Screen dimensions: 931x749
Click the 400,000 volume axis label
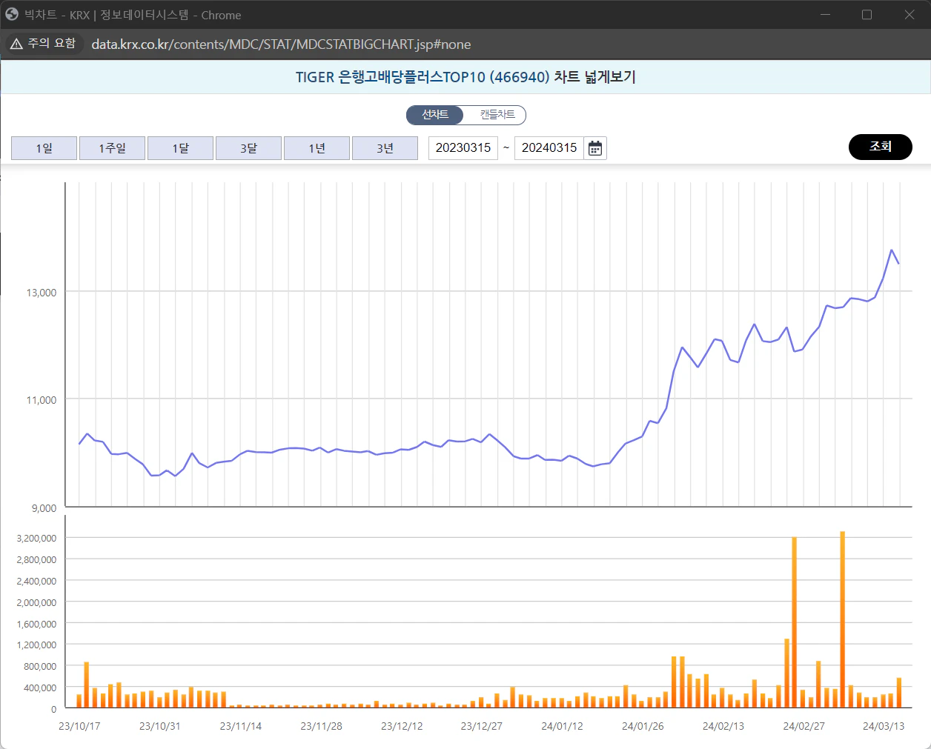(x=40, y=688)
